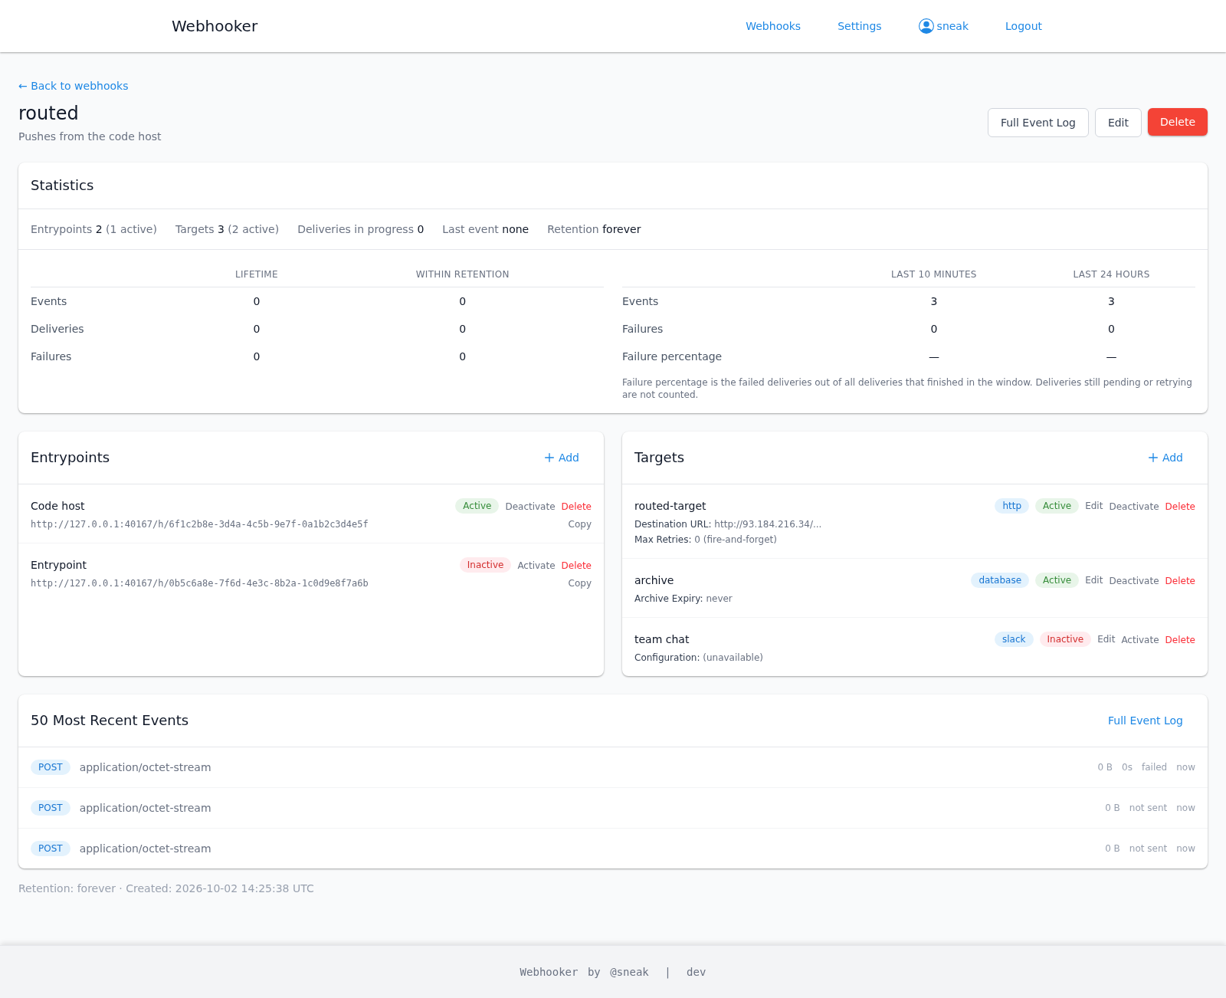Deactivate the archive target
1226x998 pixels.
[1133, 581]
